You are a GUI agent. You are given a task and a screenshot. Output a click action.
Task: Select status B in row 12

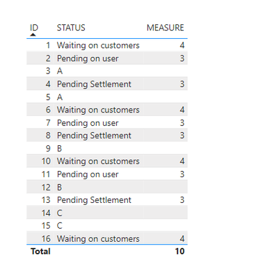coord(59,187)
